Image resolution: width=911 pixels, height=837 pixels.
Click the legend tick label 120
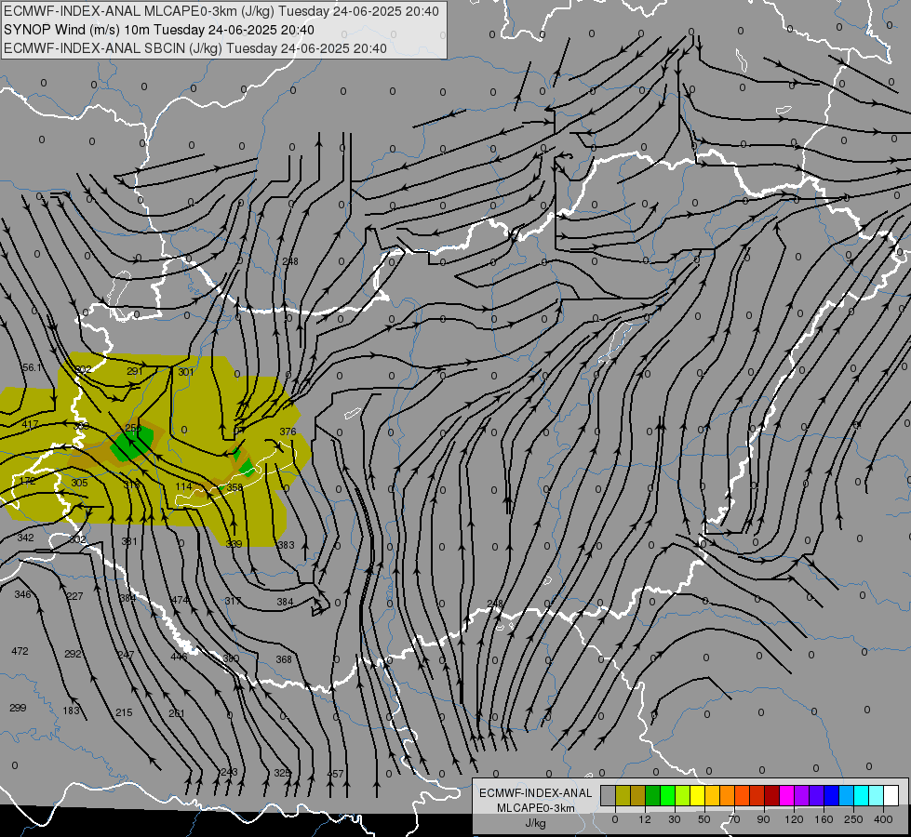coord(794,819)
